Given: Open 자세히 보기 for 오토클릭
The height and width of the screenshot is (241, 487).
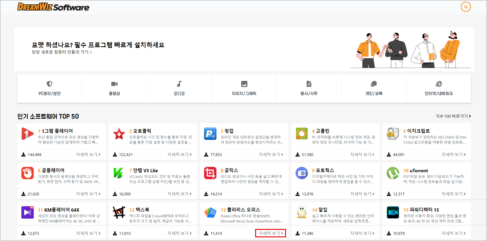Looking at the screenshot, I should click(x=180, y=154).
